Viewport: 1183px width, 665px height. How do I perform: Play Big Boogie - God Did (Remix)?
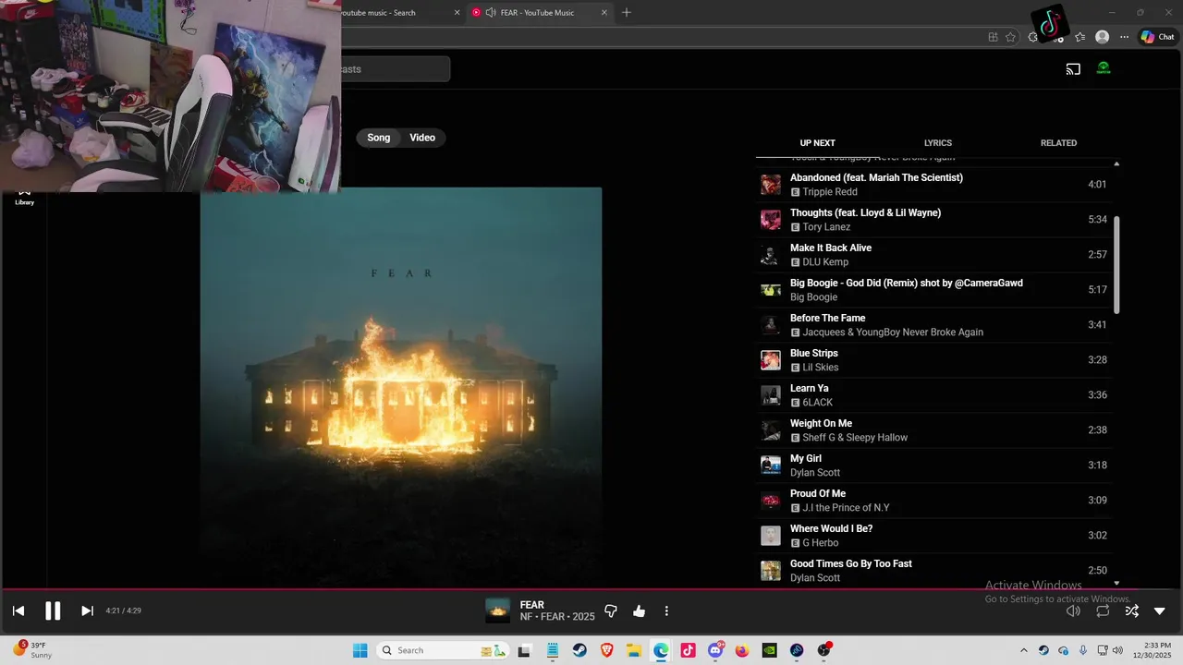click(x=933, y=290)
